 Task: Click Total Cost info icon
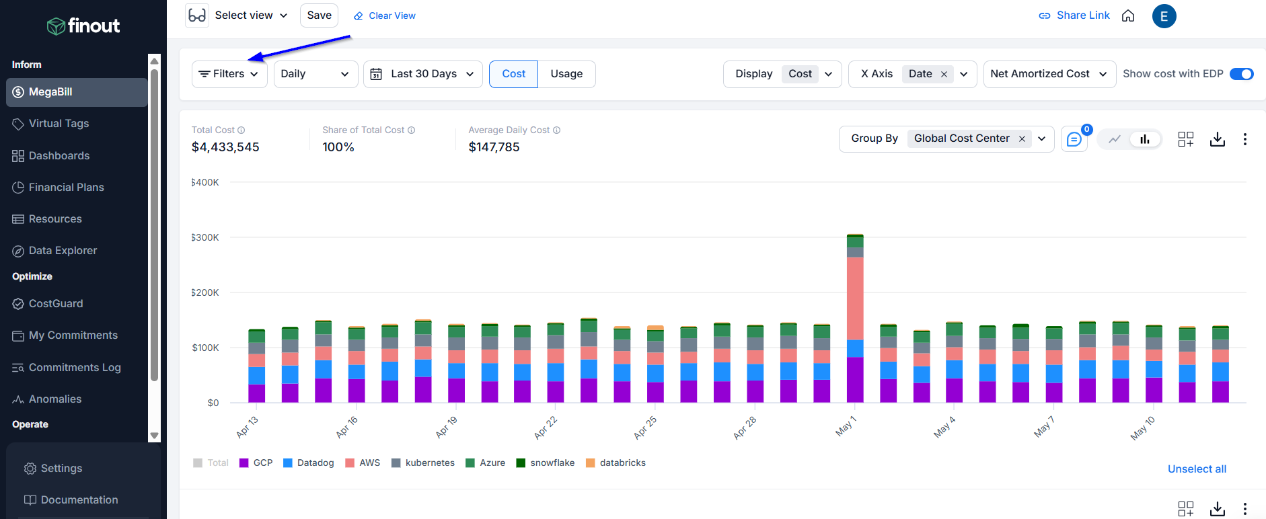tap(241, 130)
